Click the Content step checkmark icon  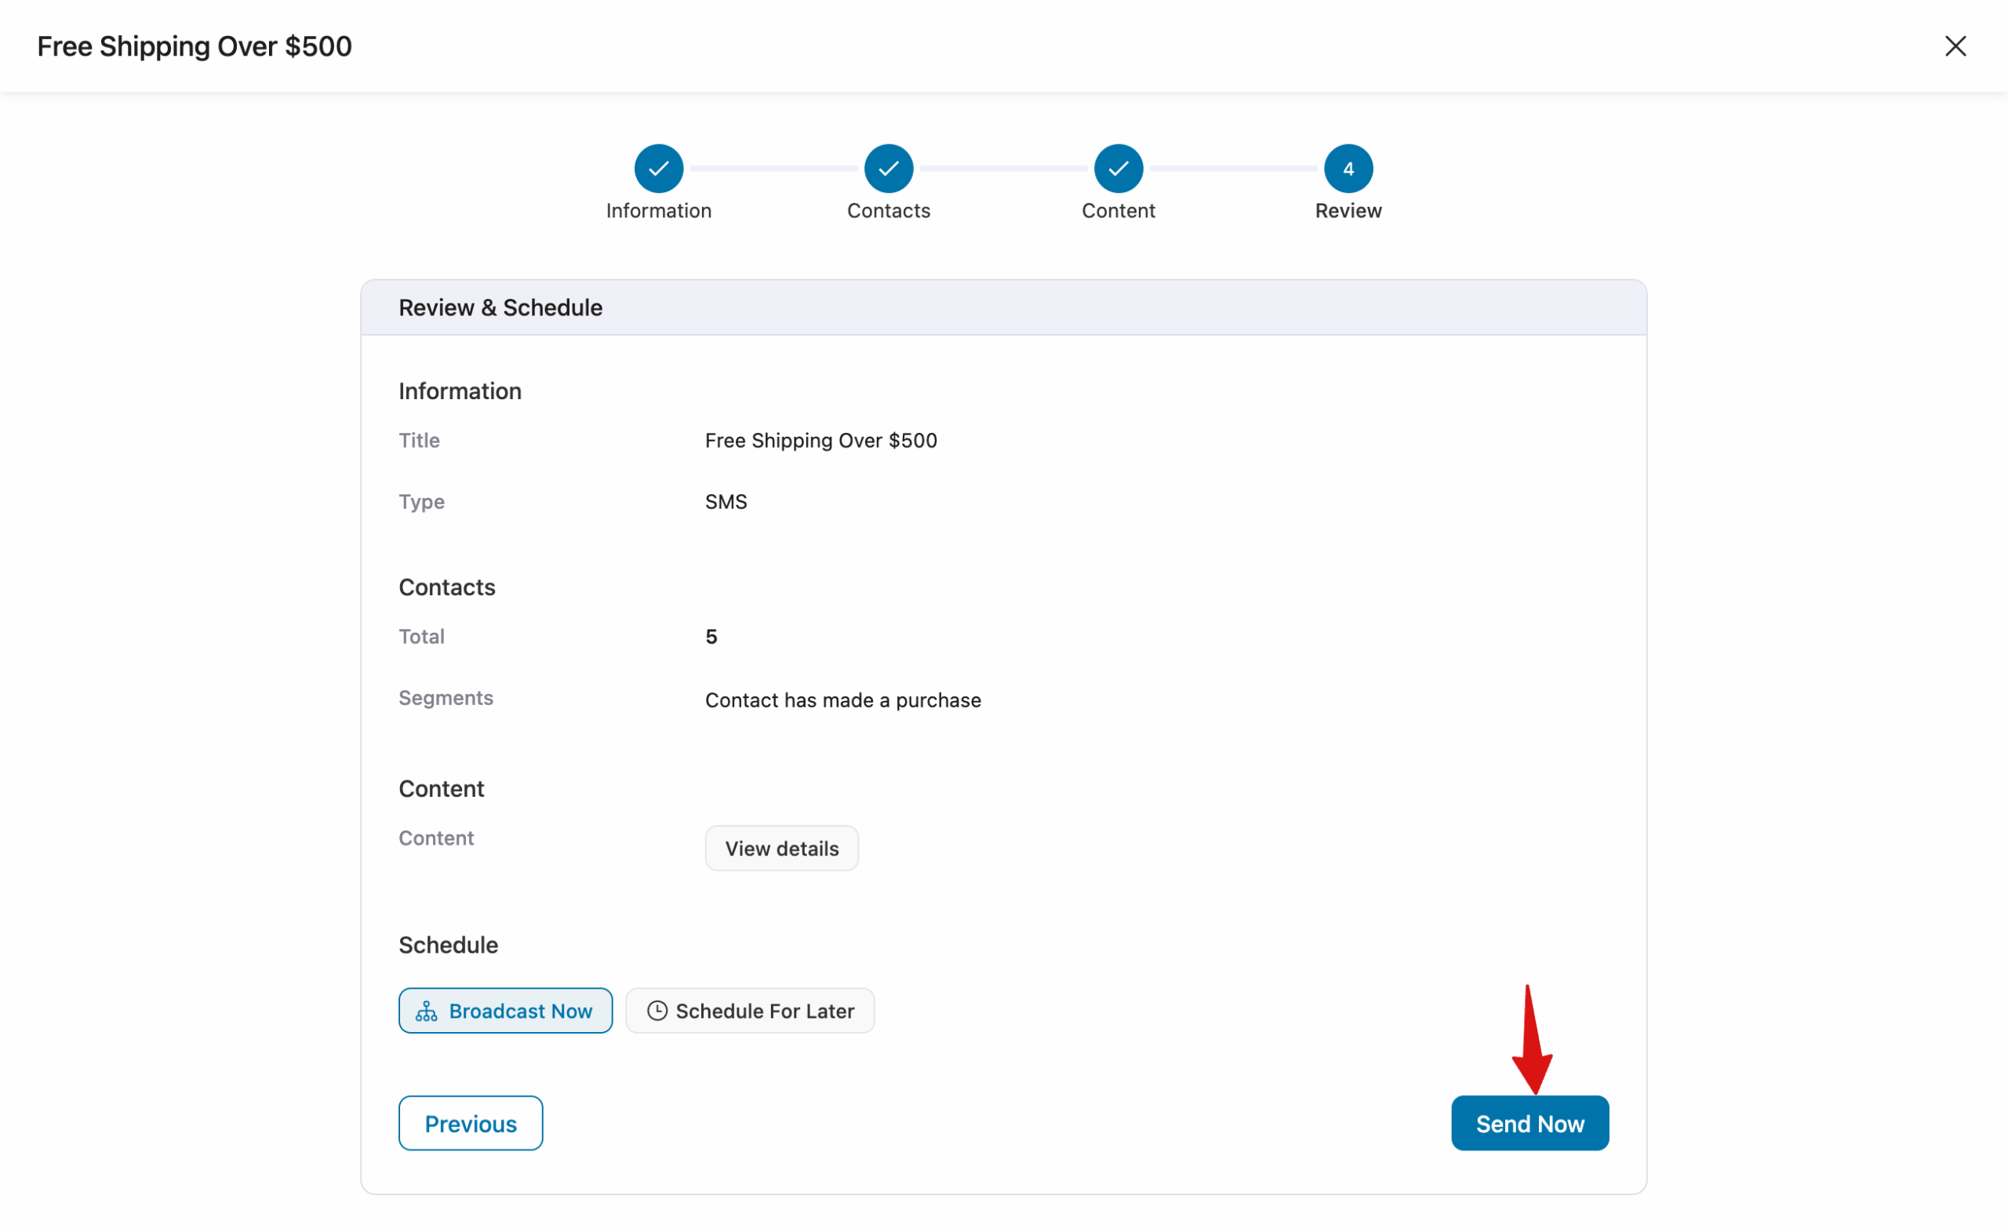(x=1118, y=168)
